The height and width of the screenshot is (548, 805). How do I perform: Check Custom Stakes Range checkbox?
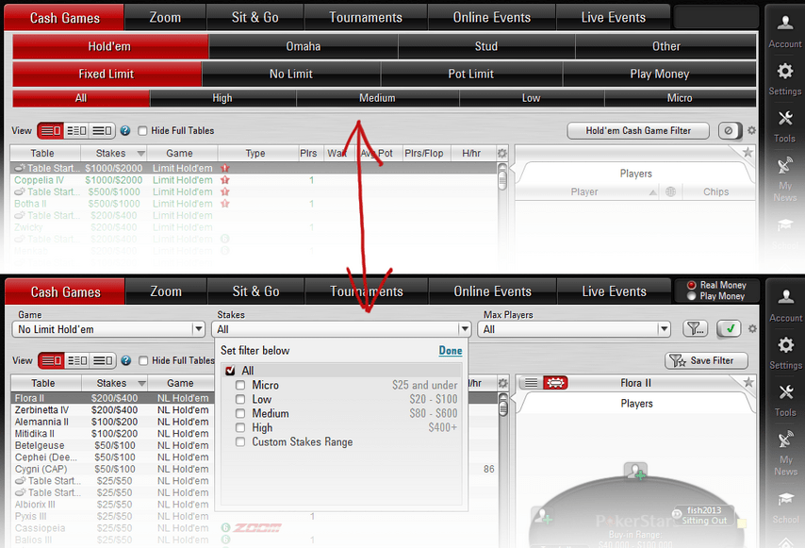point(240,441)
